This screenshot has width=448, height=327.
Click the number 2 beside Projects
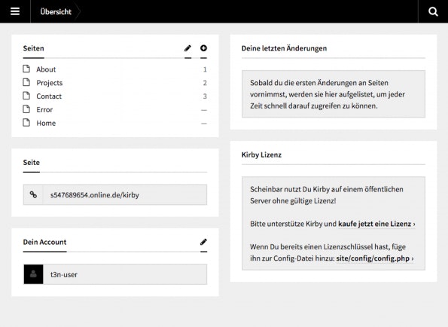click(x=205, y=83)
